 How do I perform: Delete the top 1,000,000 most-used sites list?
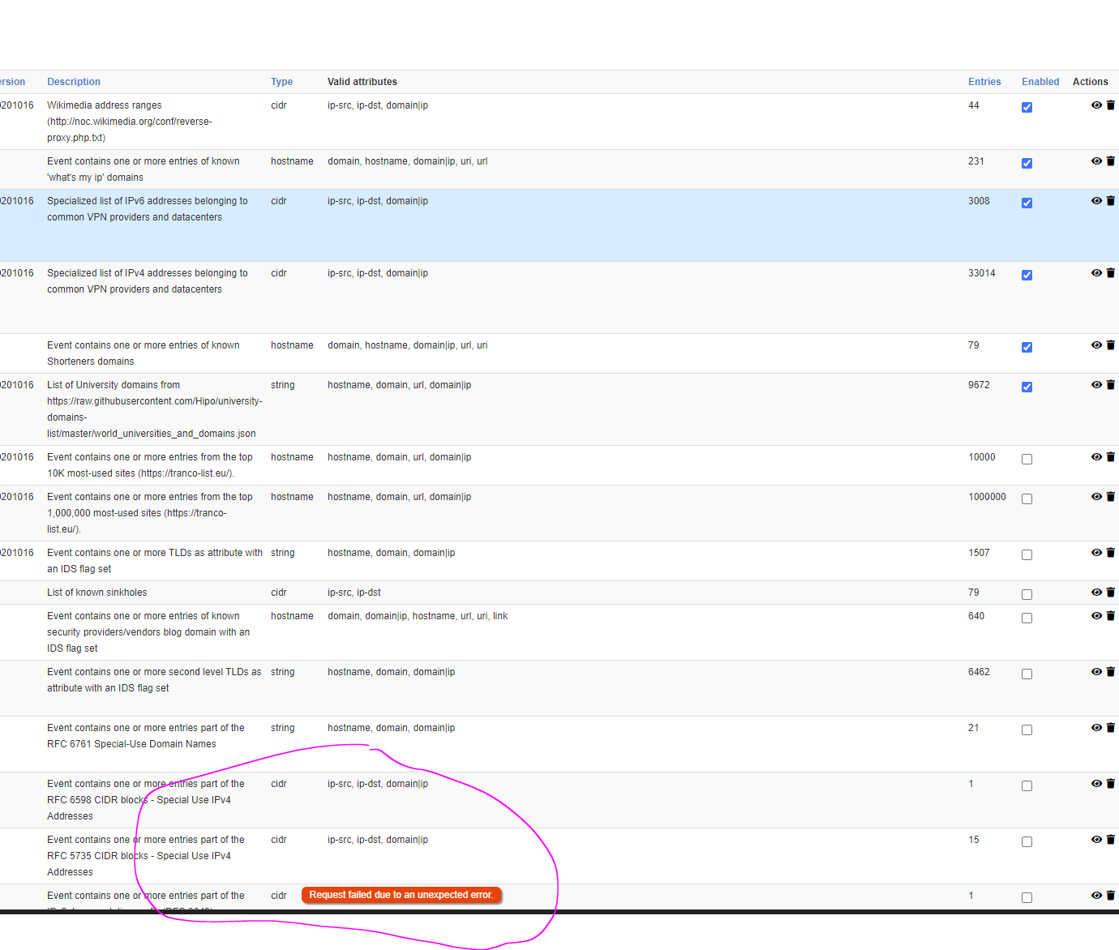click(1111, 497)
